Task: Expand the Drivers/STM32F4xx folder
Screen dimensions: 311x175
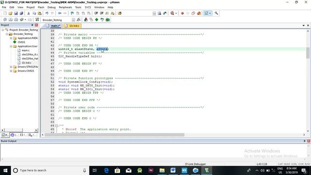Action: (11, 67)
